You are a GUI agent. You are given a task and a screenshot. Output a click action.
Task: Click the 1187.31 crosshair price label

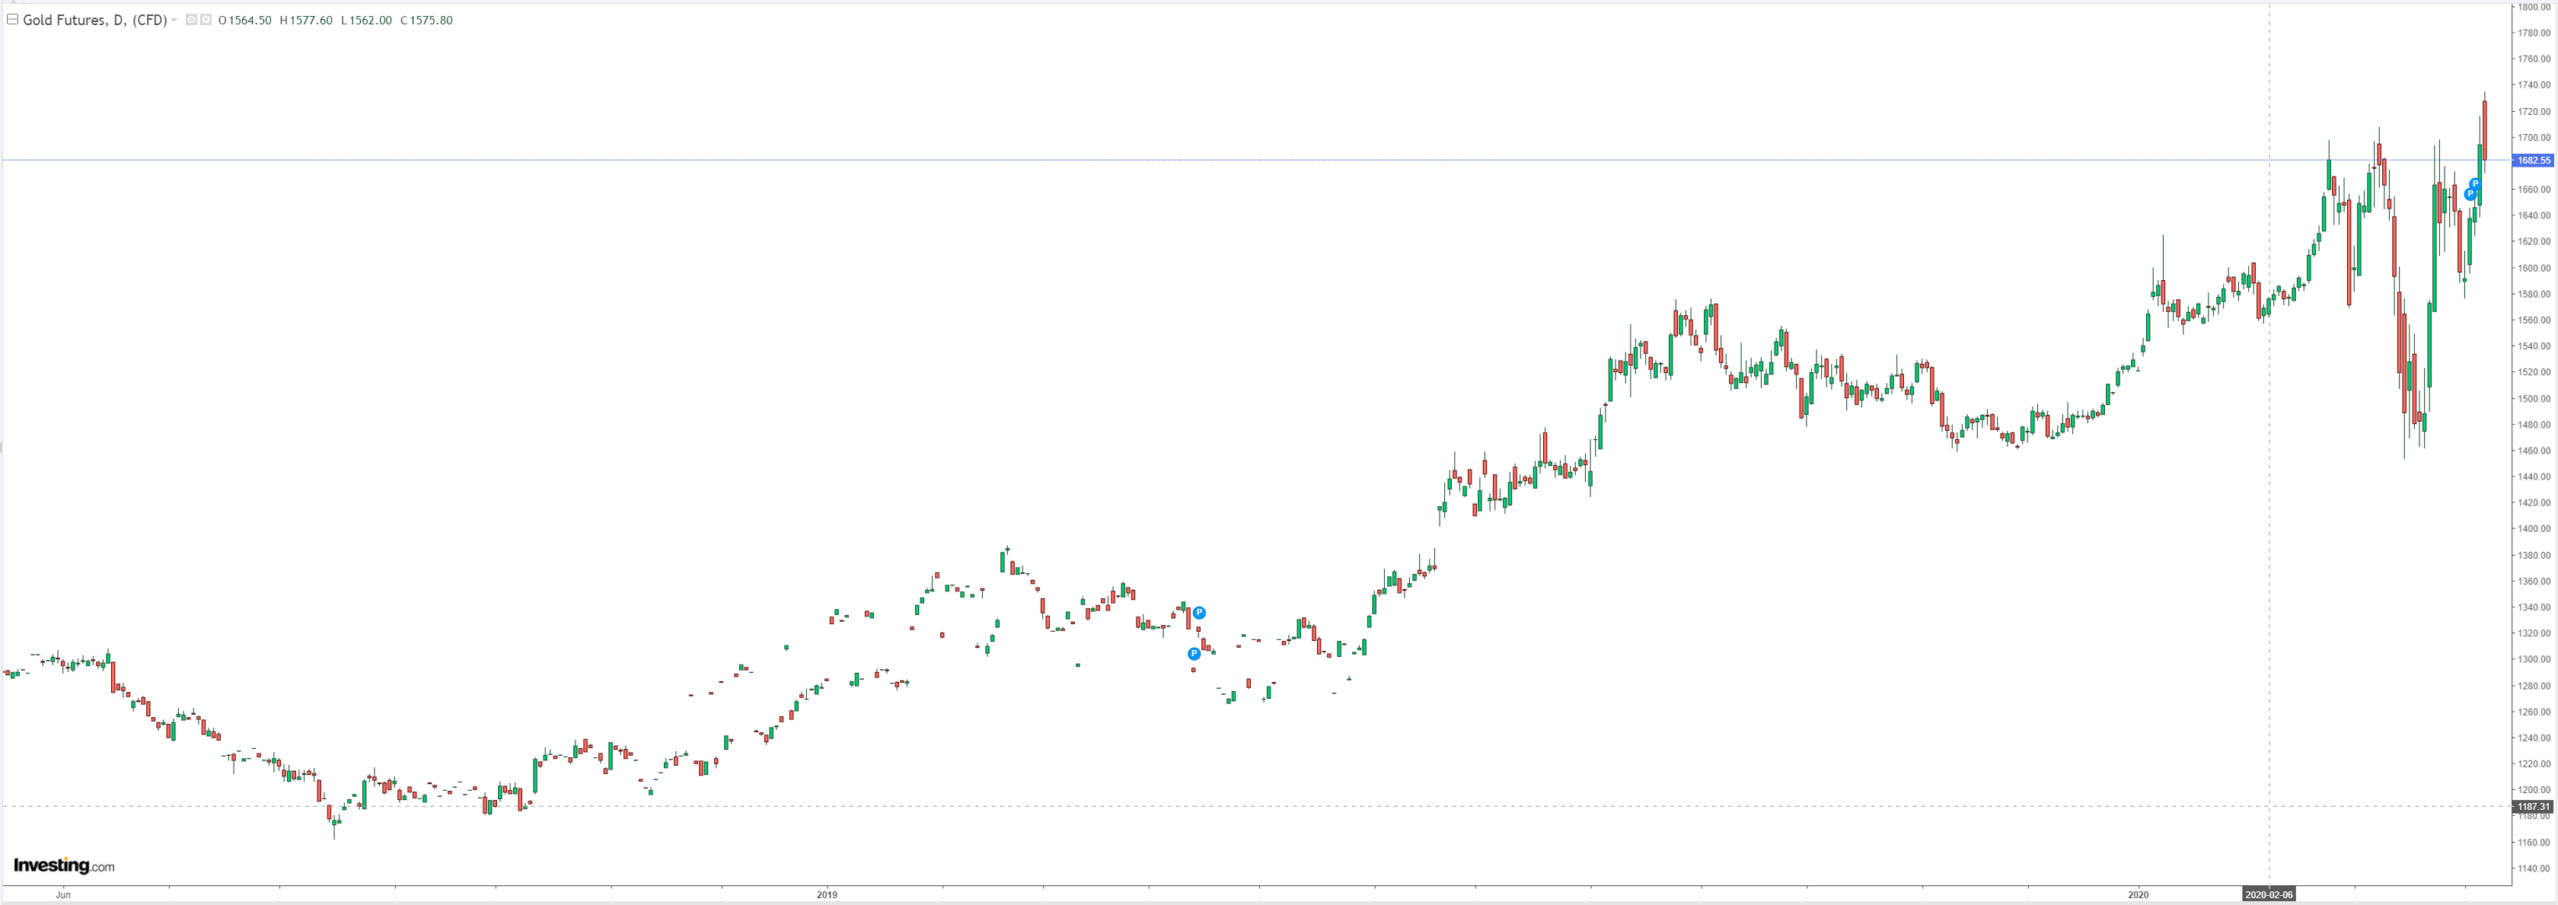(x=2533, y=806)
